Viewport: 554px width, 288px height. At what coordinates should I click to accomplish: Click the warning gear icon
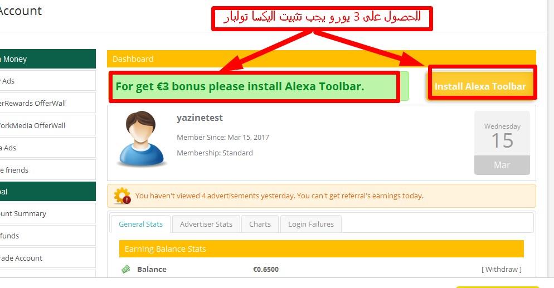point(122,196)
